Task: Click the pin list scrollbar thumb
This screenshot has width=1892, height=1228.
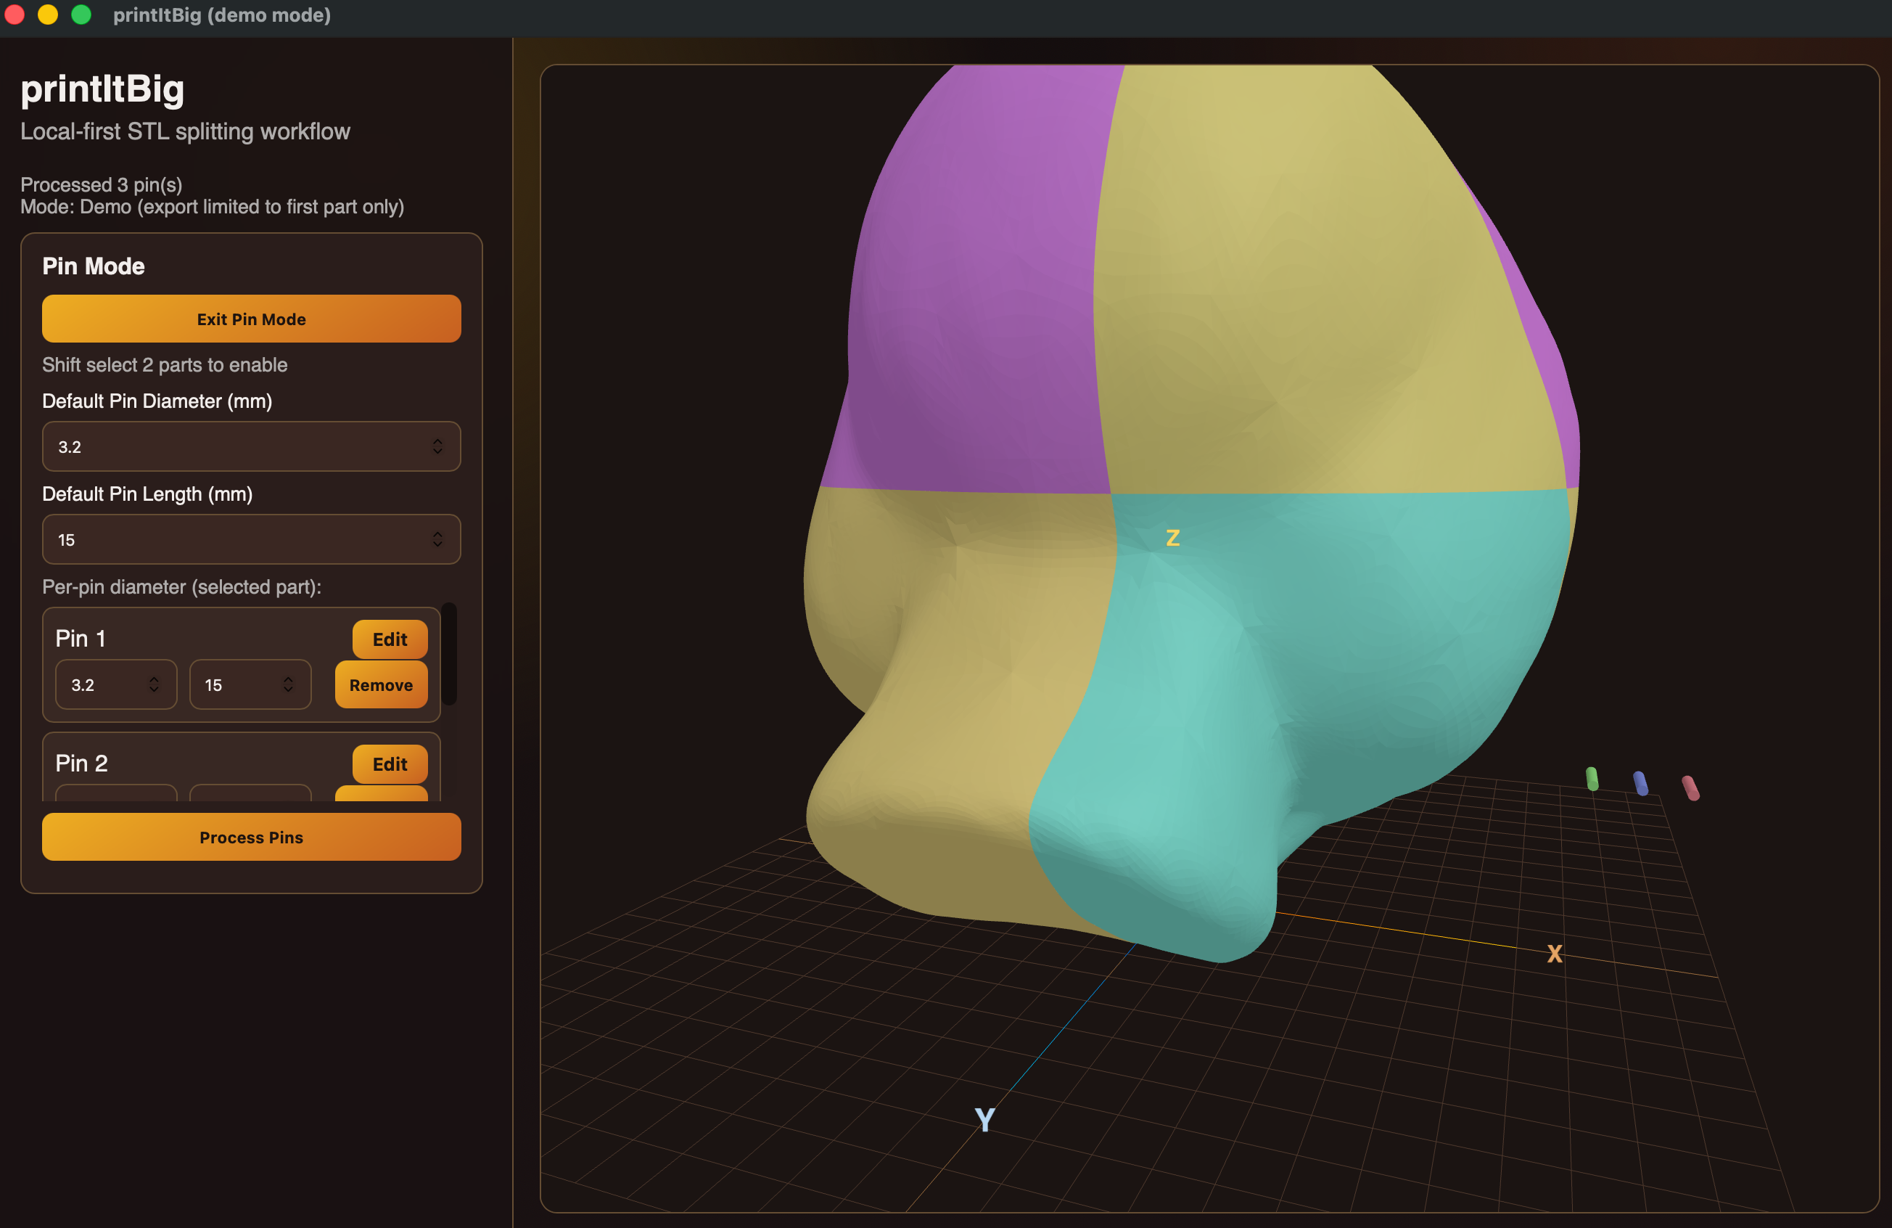Action: 449,654
